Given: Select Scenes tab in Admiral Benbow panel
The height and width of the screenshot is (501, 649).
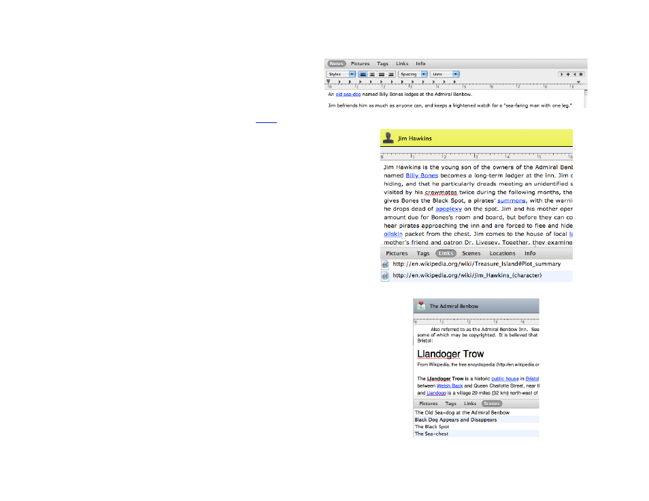Looking at the screenshot, I should click(492, 404).
